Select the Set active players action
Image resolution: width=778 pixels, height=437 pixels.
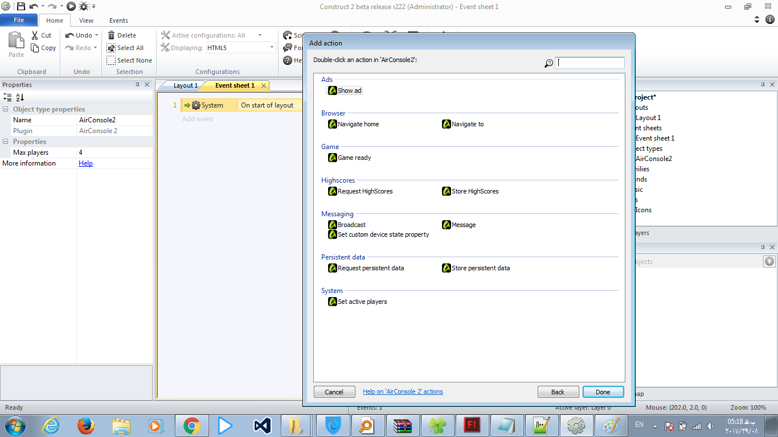pos(362,302)
